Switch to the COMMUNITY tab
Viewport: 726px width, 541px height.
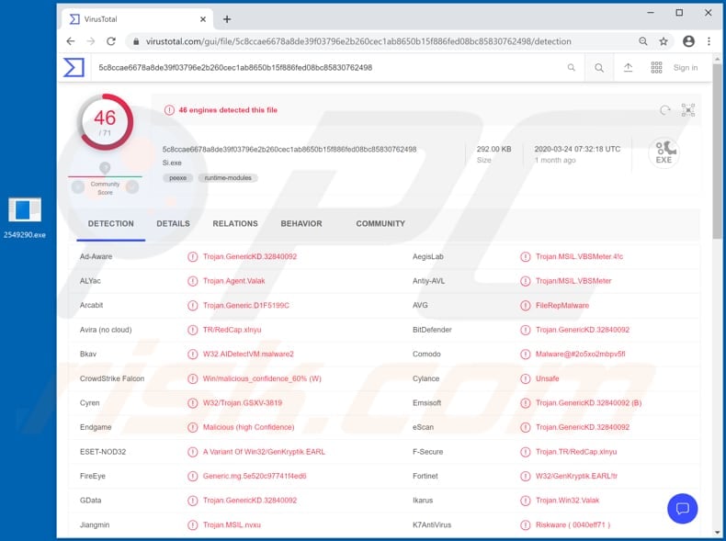tap(380, 223)
